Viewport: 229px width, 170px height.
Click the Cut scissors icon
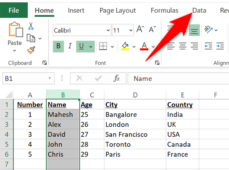click(31, 26)
